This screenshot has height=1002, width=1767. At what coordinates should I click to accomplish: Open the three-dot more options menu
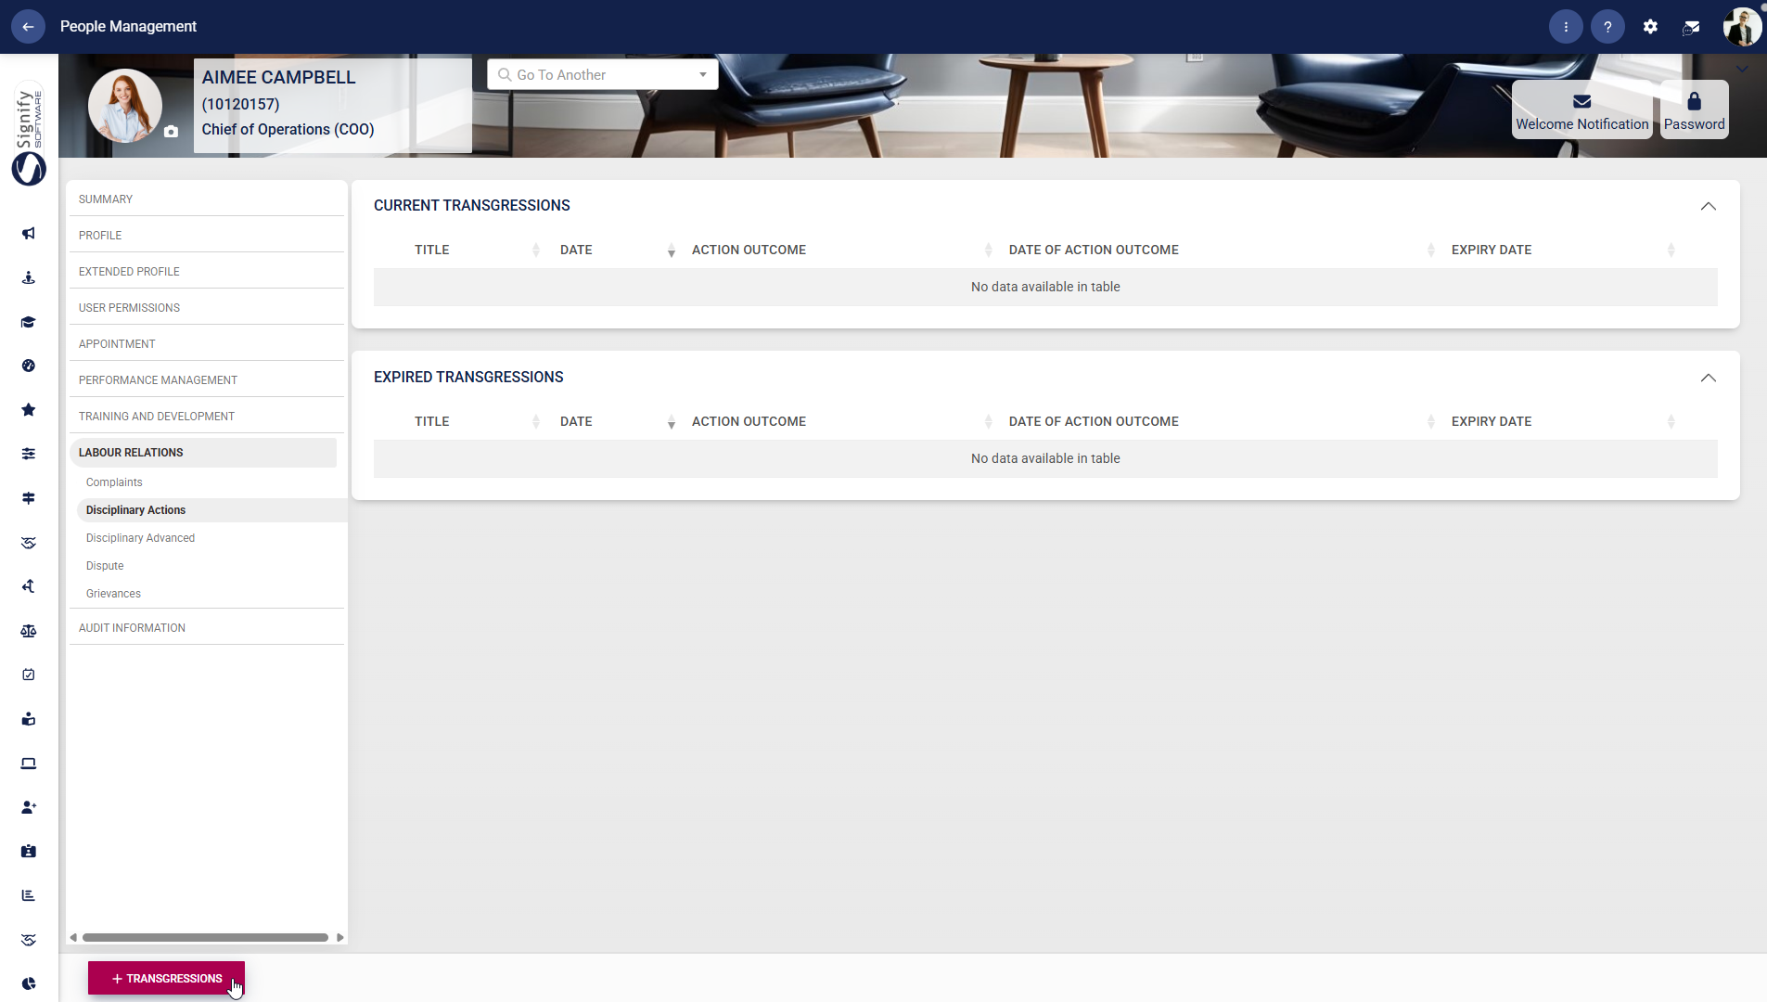(1566, 27)
